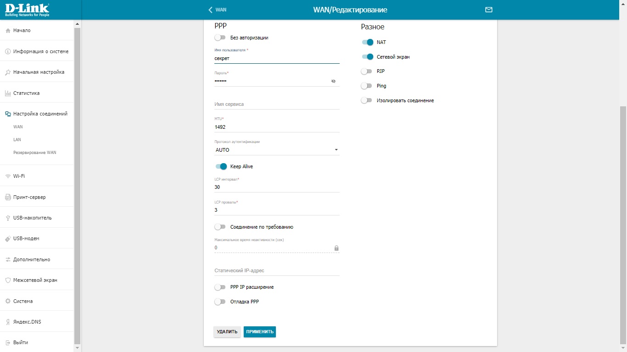
Task: Collapse the Настройка соединений sidebar section
Action: point(40,114)
